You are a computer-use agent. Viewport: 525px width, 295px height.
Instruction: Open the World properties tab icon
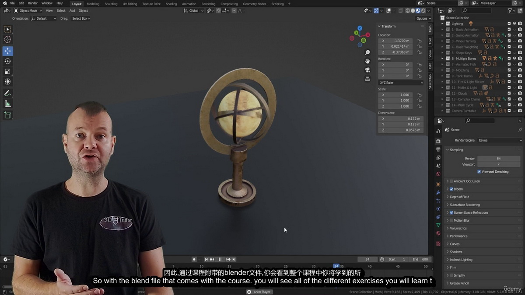click(438, 174)
